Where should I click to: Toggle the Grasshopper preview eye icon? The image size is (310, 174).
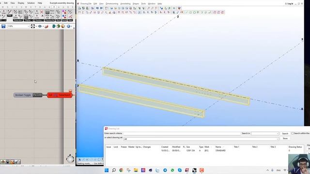(x=40, y=26)
